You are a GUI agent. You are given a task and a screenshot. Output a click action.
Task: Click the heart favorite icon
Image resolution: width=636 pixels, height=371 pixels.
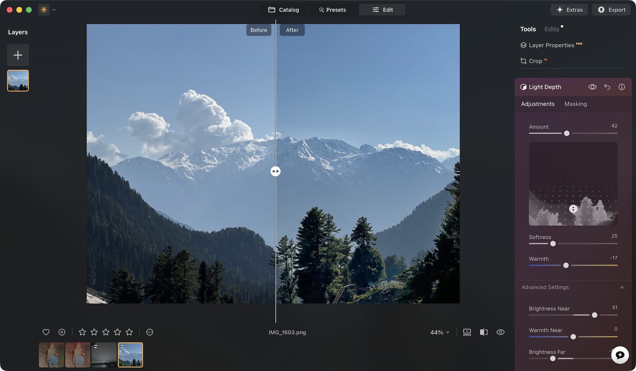pyautogui.click(x=46, y=332)
